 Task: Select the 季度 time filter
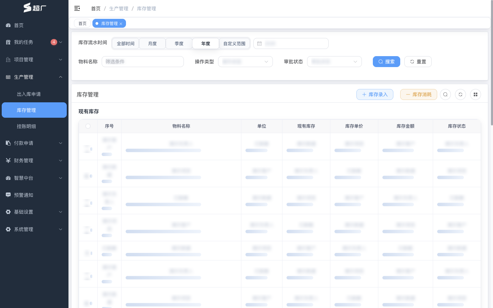[179, 43]
